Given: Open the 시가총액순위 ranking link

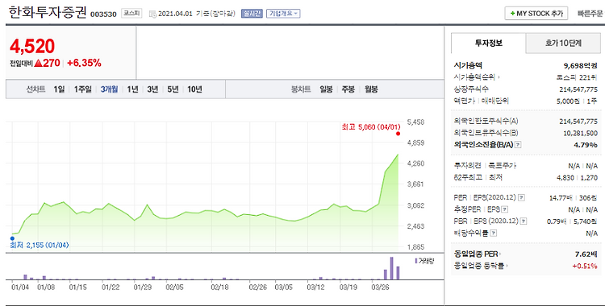Looking at the screenshot, I should (477, 77).
